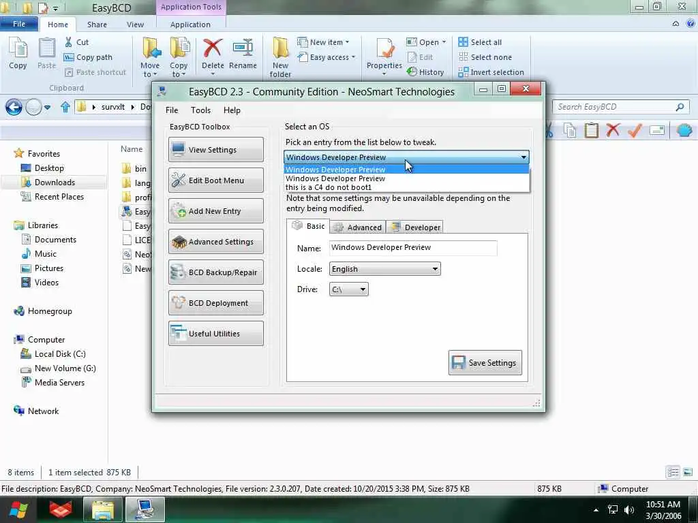The image size is (698, 523).
Task: Click History in the ribbon
Action: point(425,72)
